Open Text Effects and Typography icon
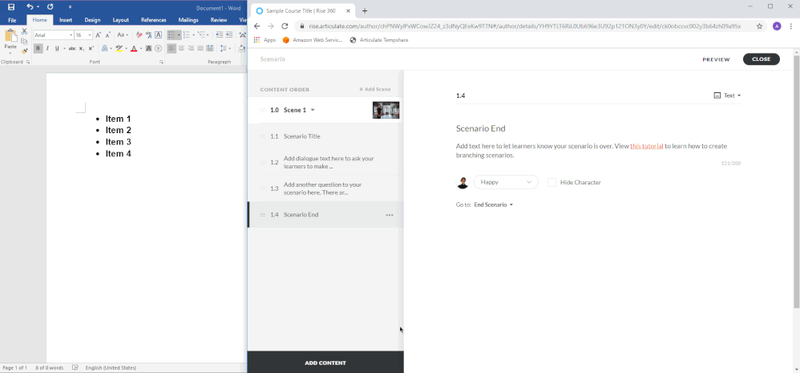 pyautogui.click(x=104, y=48)
